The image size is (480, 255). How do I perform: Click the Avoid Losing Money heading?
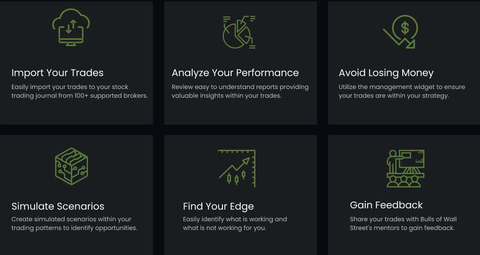[386, 73]
